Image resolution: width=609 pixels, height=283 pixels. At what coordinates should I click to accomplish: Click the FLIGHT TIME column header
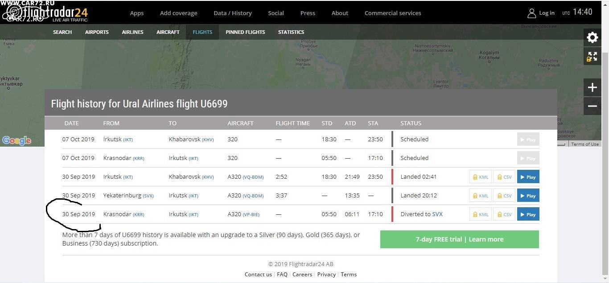[292, 123]
